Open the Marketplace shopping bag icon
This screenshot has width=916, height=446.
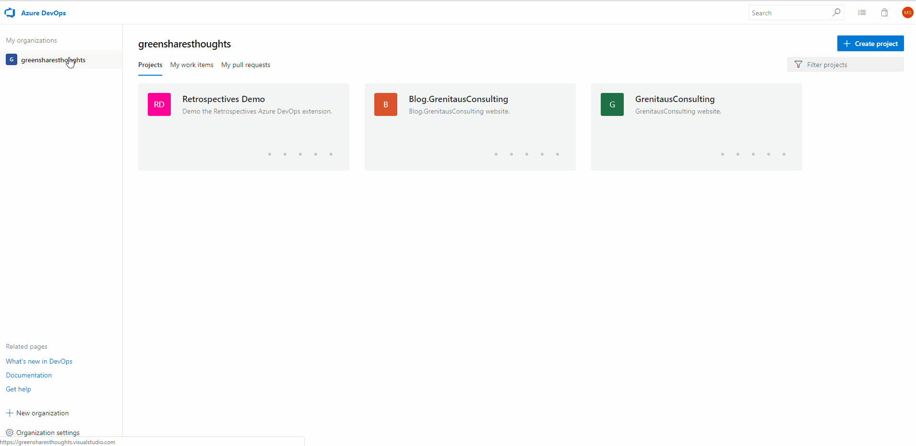coord(884,13)
